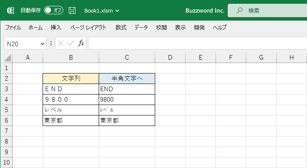Select the ページ レイアウト tab
The height and width of the screenshot is (168, 307).
[x=88, y=27]
